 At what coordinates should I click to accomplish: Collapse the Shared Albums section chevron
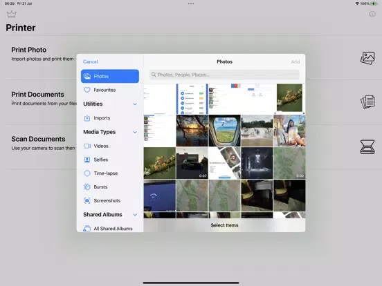[x=135, y=215]
